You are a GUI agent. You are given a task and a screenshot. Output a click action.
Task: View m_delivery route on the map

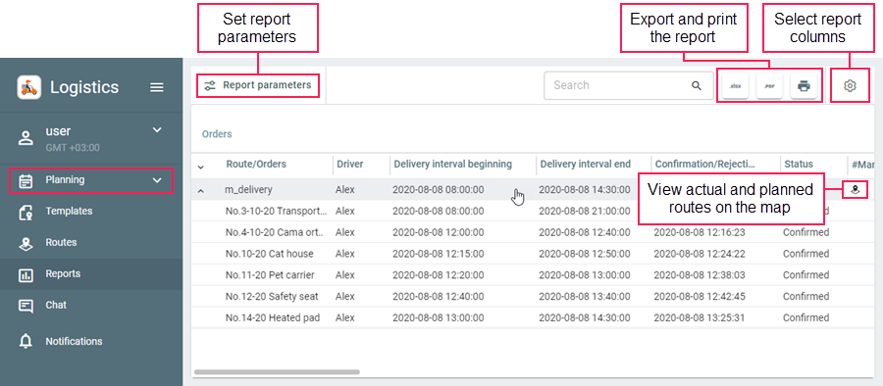pyautogui.click(x=855, y=190)
